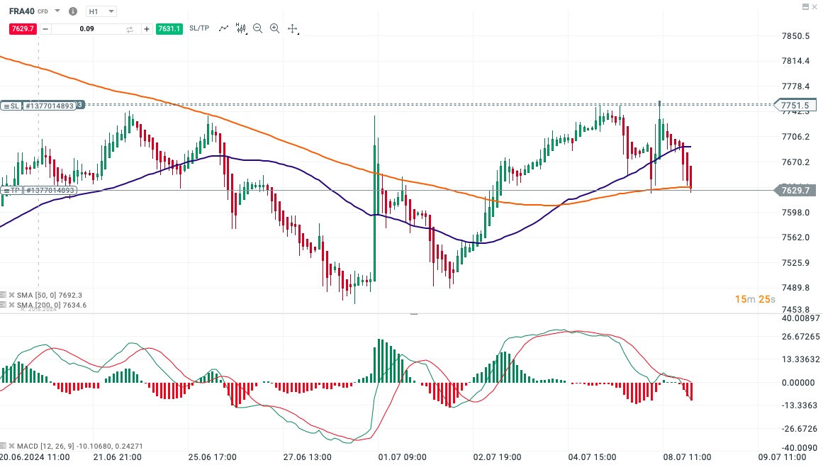Increase volume with the plus stepper
Image resolution: width=823 pixels, height=465 pixels.
pyautogui.click(x=147, y=29)
